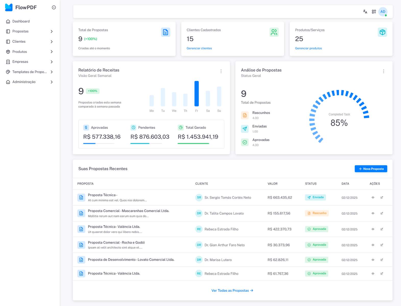Open the shortcuts grid icon in header
The height and width of the screenshot is (306, 401).
(374, 12)
